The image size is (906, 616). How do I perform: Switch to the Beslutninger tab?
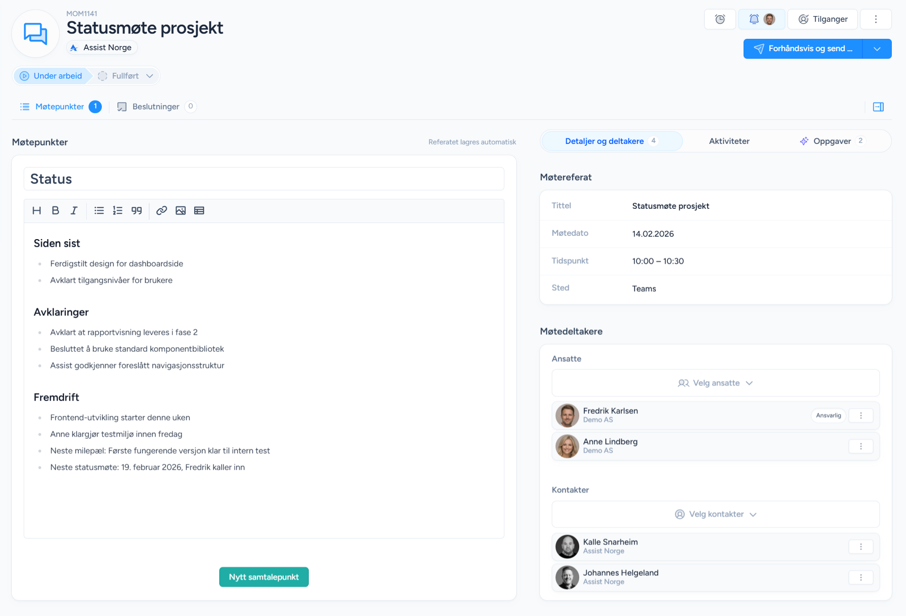coord(156,107)
